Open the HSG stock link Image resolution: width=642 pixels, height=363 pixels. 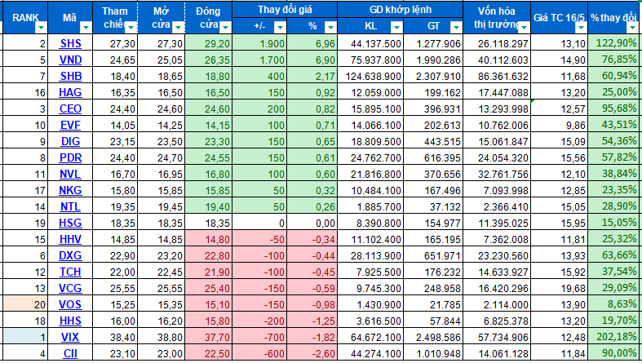tap(70, 223)
